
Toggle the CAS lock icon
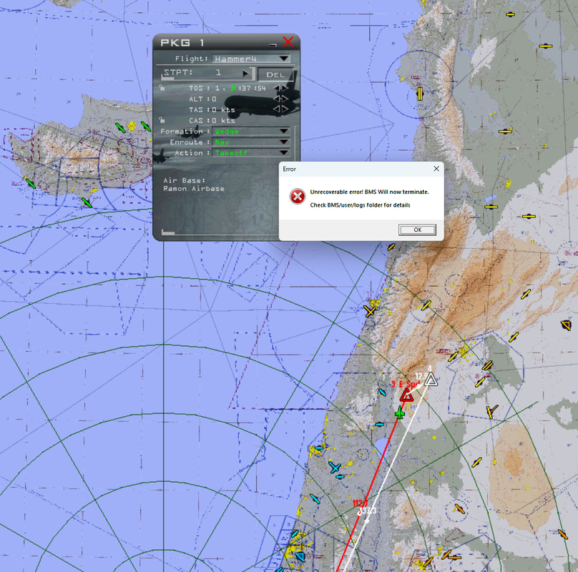(162, 120)
